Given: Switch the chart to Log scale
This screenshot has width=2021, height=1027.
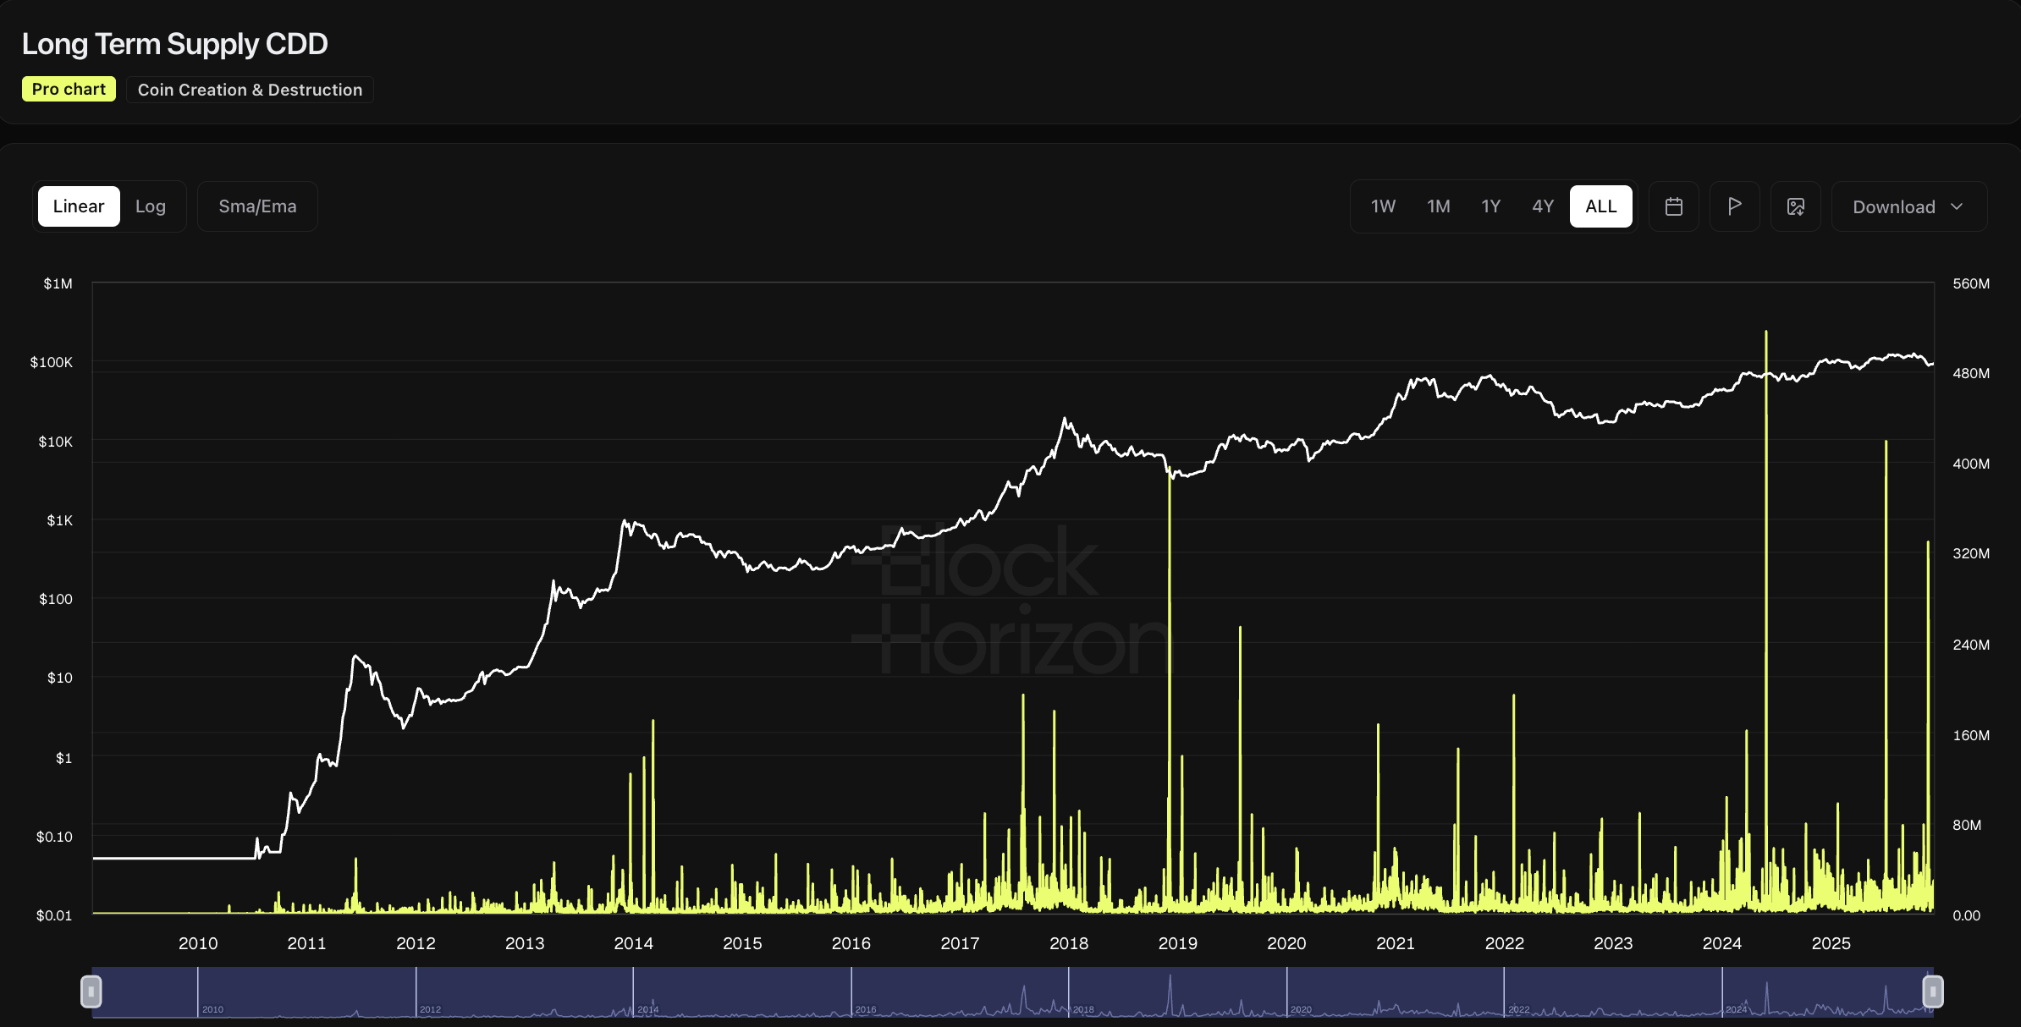Looking at the screenshot, I should pyautogui.click(x=151, y=206).
